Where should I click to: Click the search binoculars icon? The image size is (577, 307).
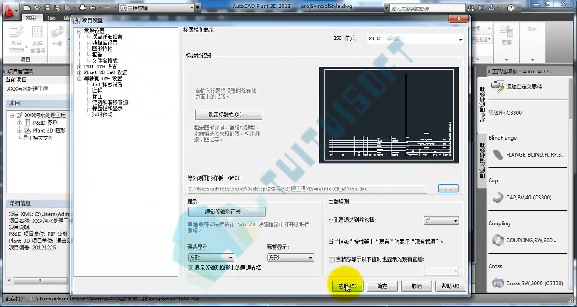(x=471, y=8)
